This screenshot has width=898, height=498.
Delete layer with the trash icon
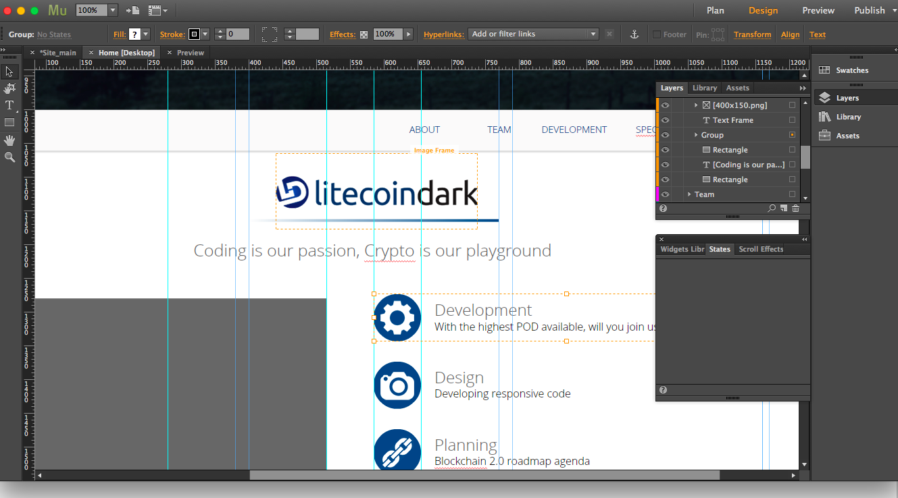[x=795, y=209]
